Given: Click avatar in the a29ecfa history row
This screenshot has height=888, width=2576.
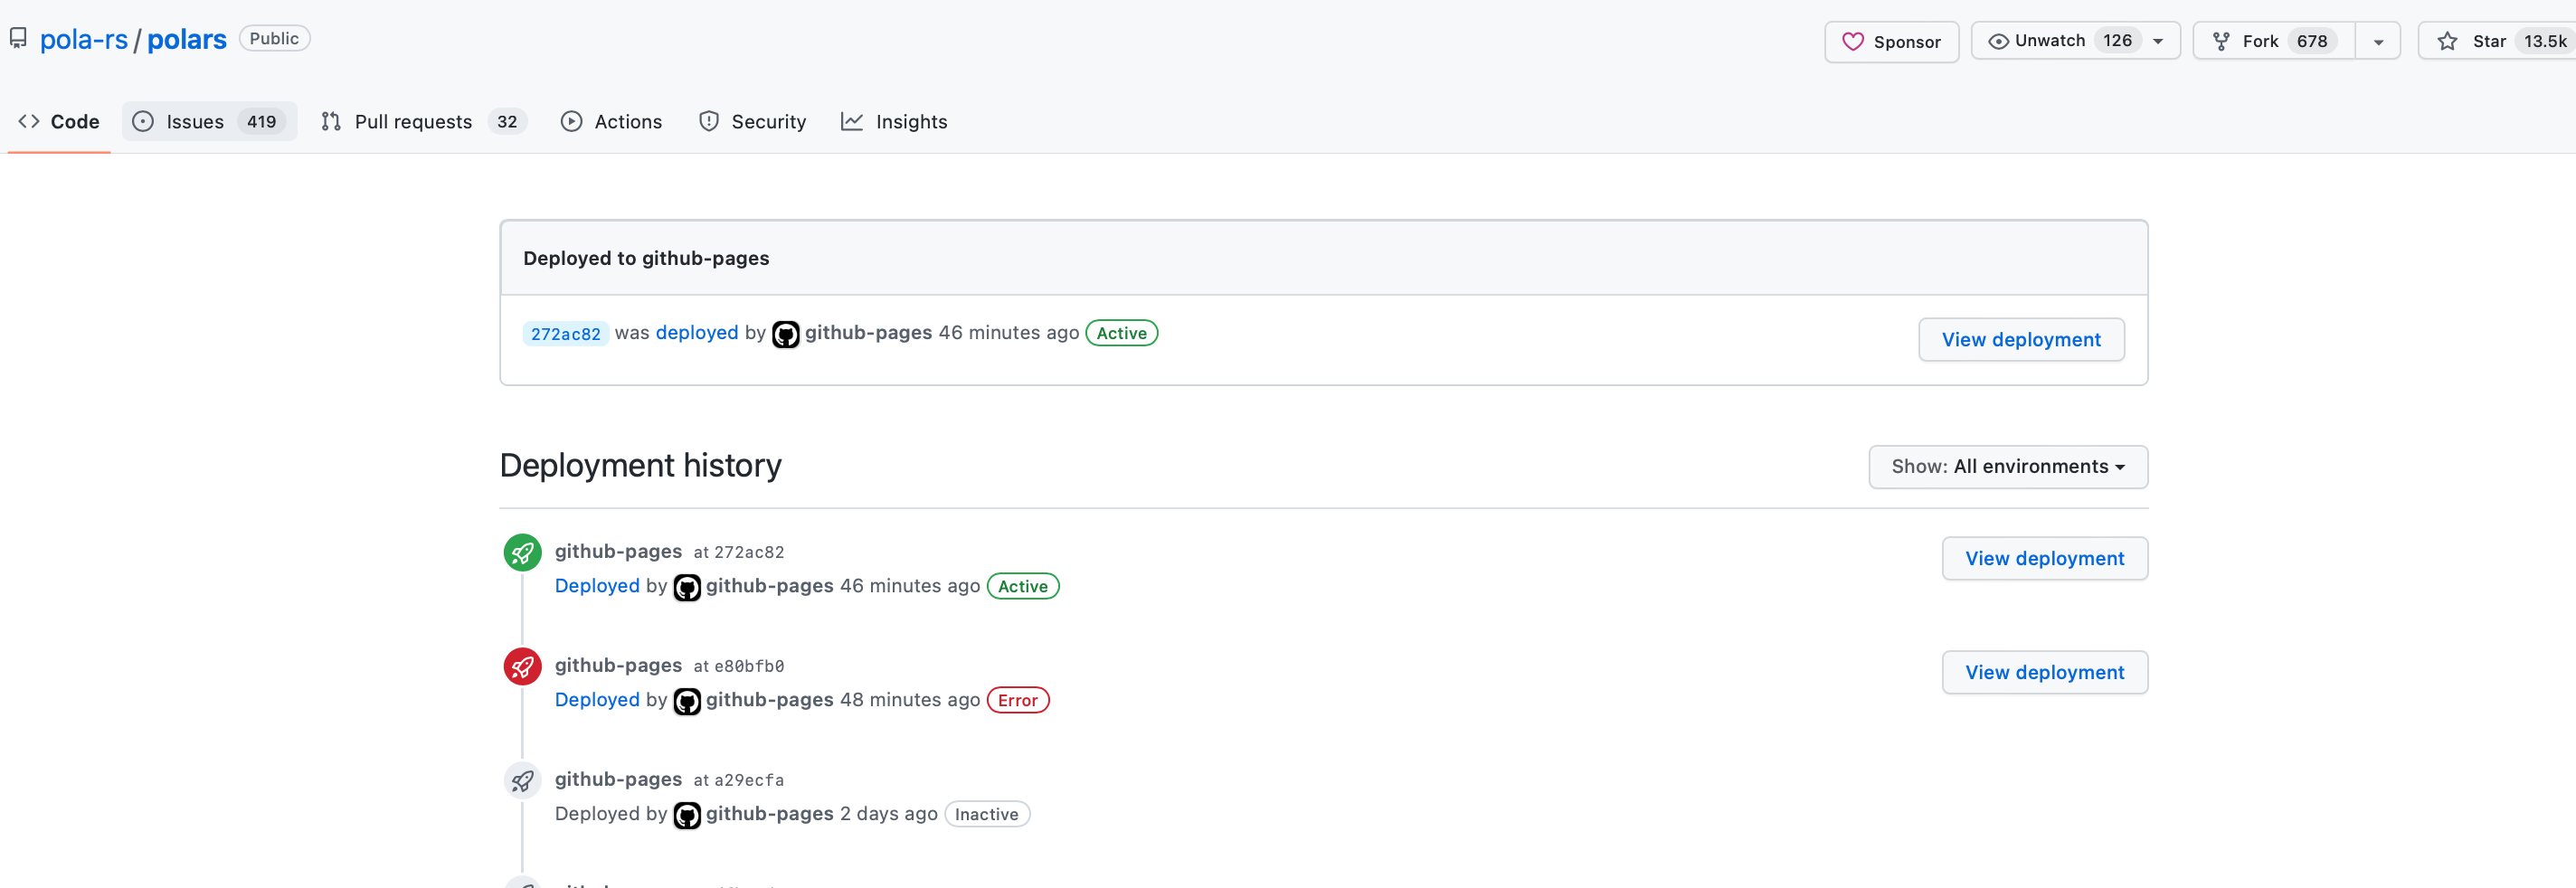Looking at the screenshot, I should 686,814.
